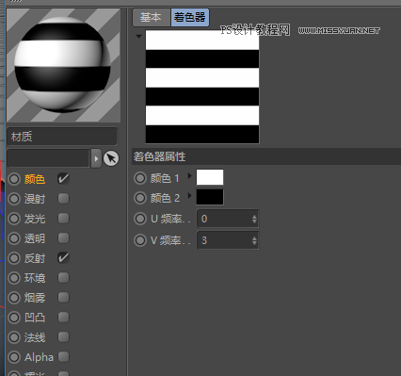Image resolution: width=401 pixels, height=376 pixels.
Task: Click the U 频率 spinner arrows
Action: 254,219
